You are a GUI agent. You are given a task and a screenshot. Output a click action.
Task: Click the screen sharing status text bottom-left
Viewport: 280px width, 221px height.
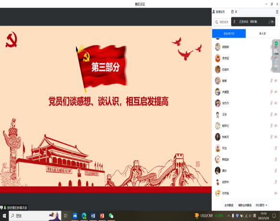pos(17,208)
